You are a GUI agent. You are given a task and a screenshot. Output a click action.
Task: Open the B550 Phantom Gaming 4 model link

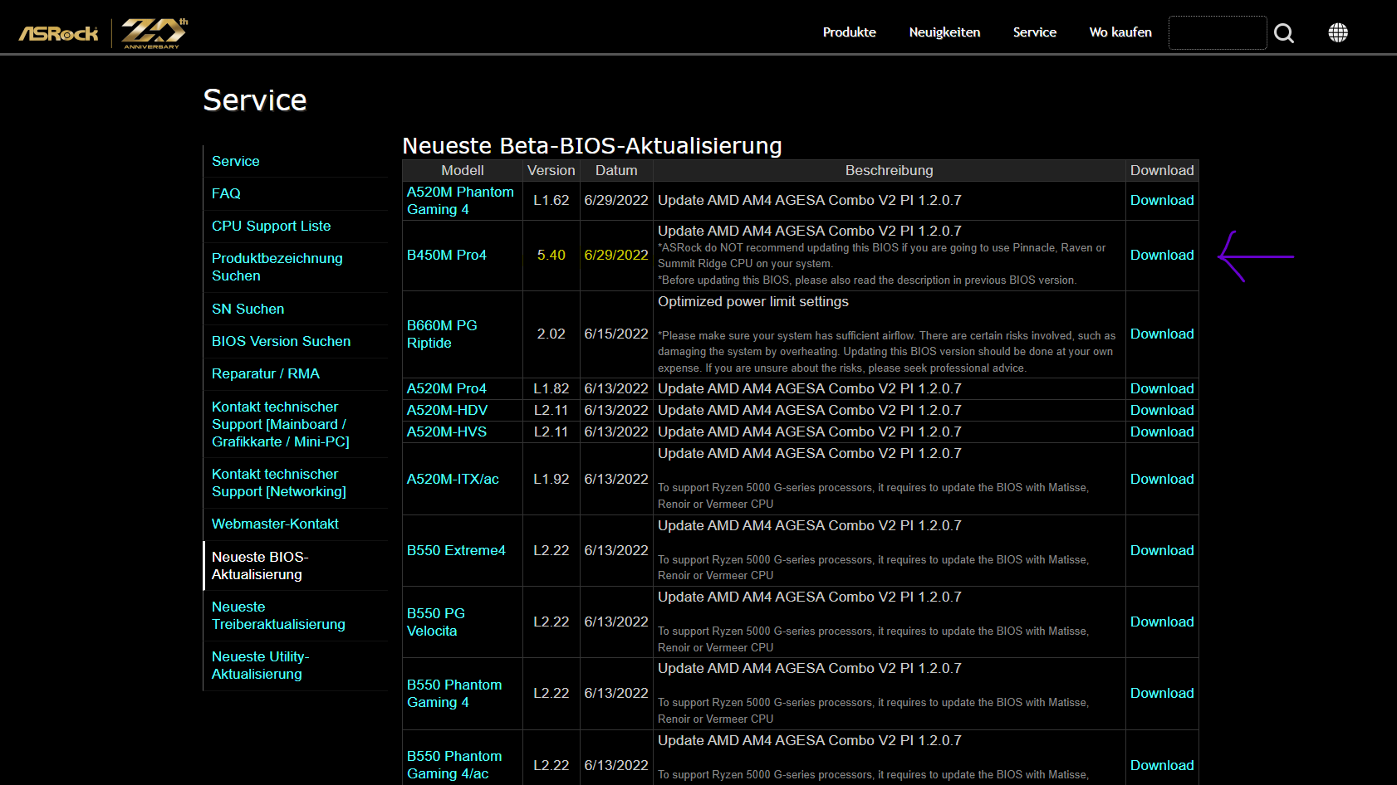[454, 694]
